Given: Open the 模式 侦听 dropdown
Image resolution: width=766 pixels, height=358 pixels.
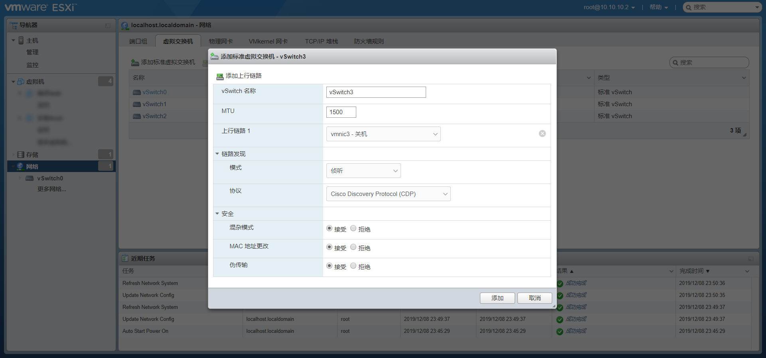Looking at the screenshot, I should click(x=363, y=171).
